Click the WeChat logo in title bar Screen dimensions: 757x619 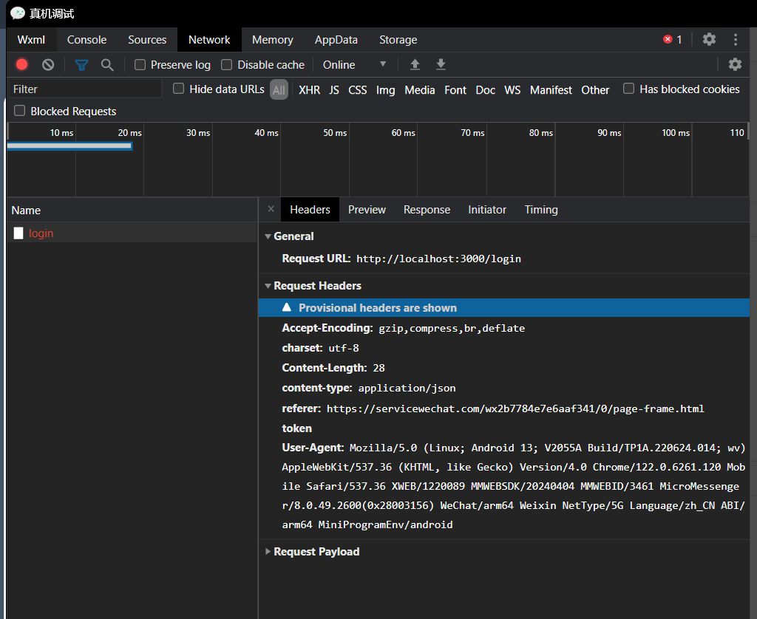click(x=18, y=13)
